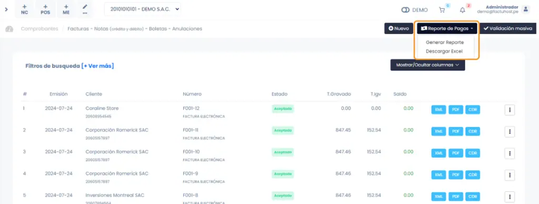Toggle the DEMO mode switch
Image resolution: width=539 pixels, height=204 pixels.
(x=405, y=10)
